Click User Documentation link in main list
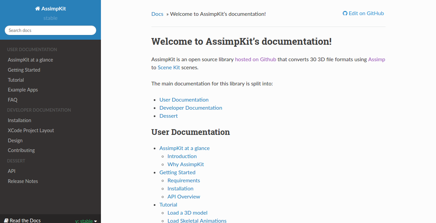436x223 pixels. (x=184, y=100)
